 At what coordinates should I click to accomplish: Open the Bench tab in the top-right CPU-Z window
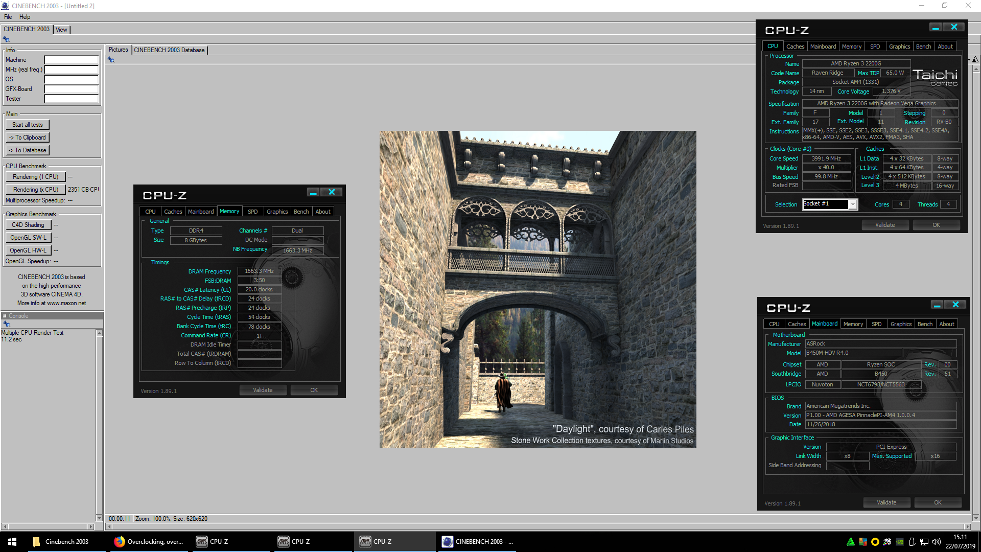tap(923, 47)
